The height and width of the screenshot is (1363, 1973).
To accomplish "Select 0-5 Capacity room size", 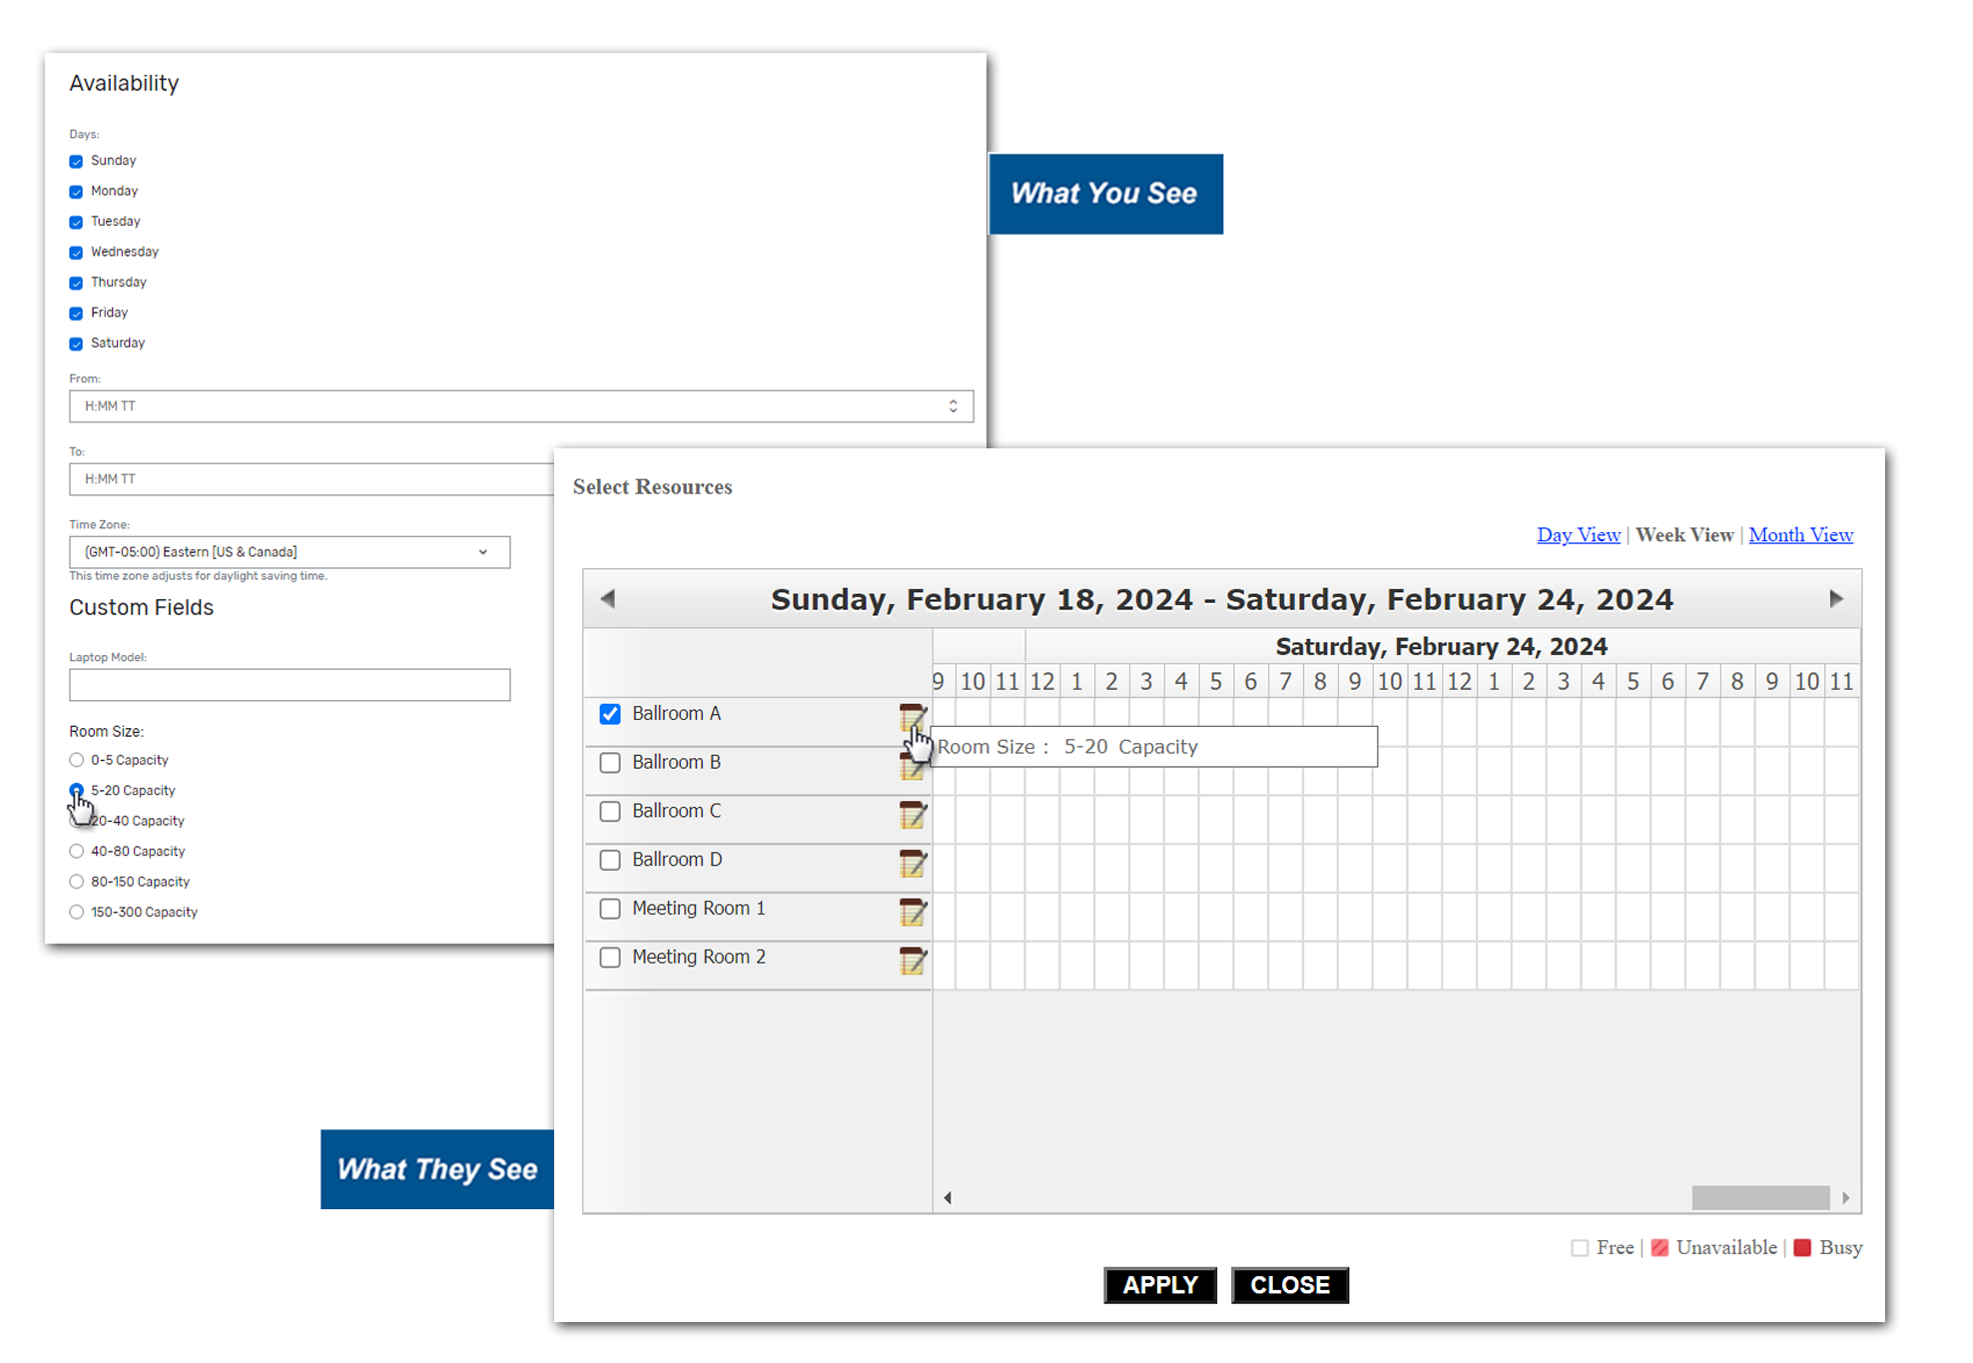I will pos(76,760).
